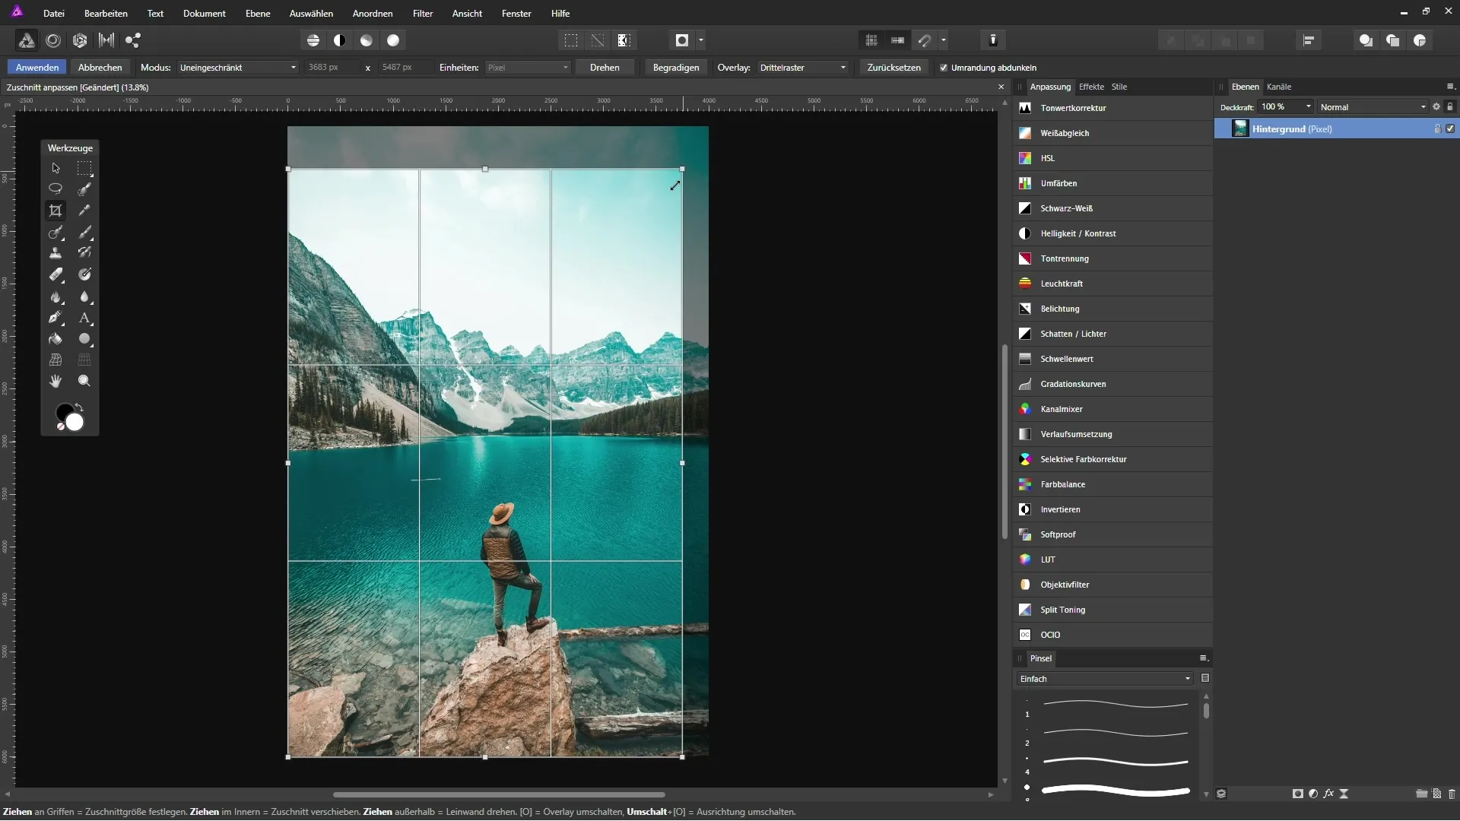The height and width of the screenshot is (821, 1460).
Task: Select the color picker eyedropper tool
Action: point(84,211)
